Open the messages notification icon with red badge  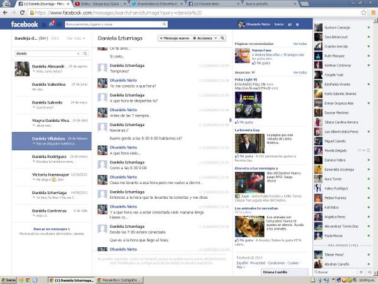52,24
